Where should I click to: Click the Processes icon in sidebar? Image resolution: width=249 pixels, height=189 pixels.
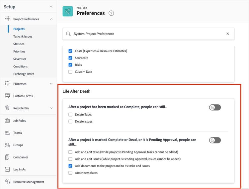pos(7,84)
